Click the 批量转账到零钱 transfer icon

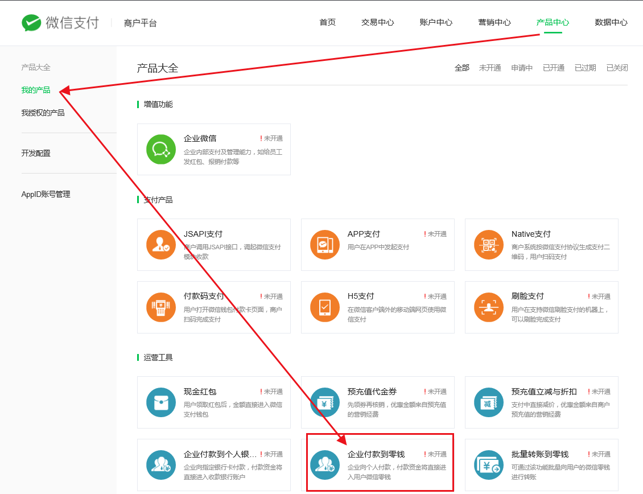(x=489, y=466)
